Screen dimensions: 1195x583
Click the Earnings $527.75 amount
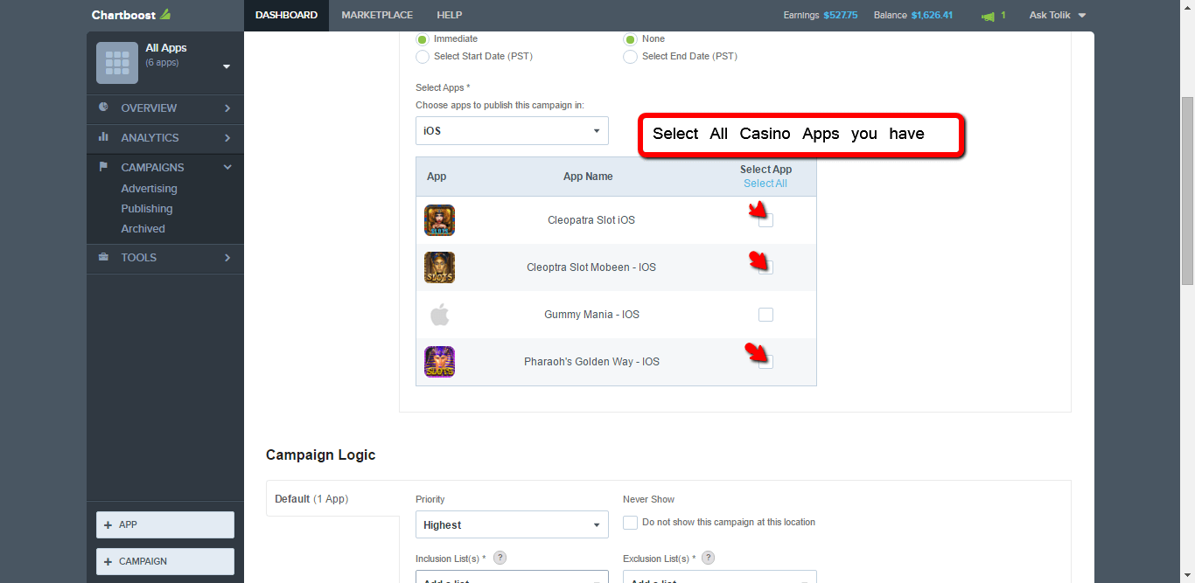pyautogui.click(x=841, y=15)
